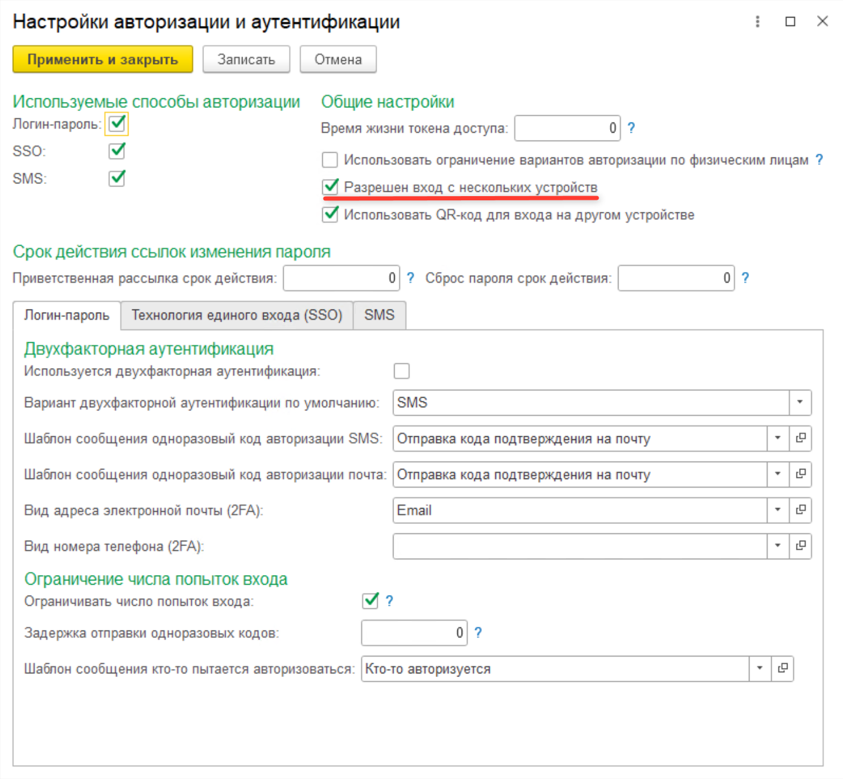Switch to 'Технология единого входа (SSO)' tab
Viewport: 843px width, 779px height.
click(x=237, y=316)
